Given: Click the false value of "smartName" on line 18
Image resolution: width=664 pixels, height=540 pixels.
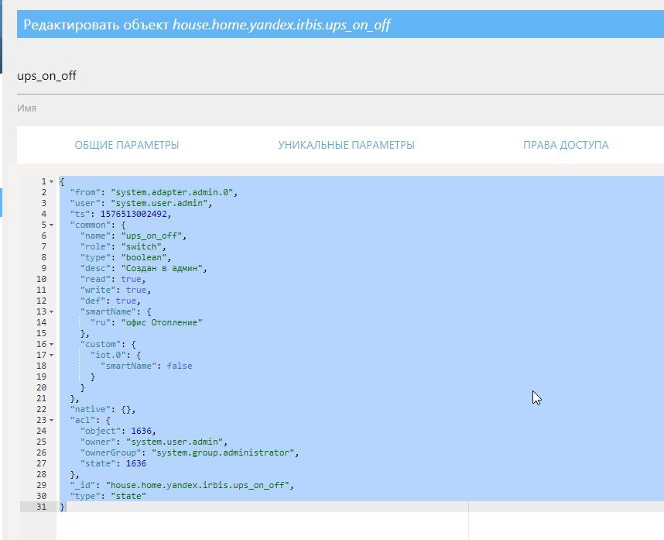Looking at the screenshot, I should 179,366.
